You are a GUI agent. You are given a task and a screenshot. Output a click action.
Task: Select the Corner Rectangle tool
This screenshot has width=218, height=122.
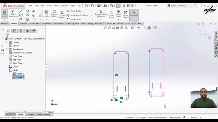(x=21, y=15)
